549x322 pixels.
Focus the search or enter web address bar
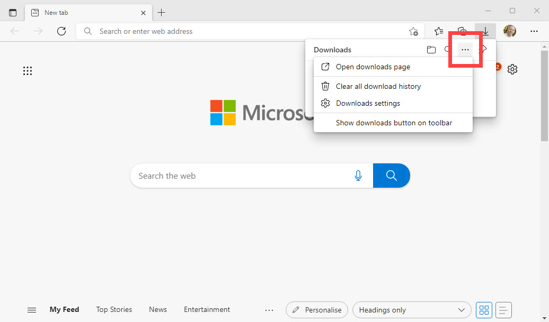(x=250, y=31)
